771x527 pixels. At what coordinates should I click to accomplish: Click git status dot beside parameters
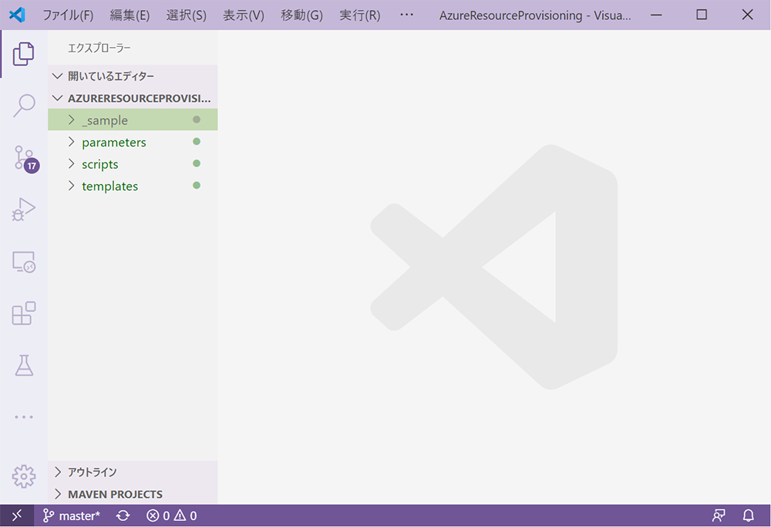[197, 142]
